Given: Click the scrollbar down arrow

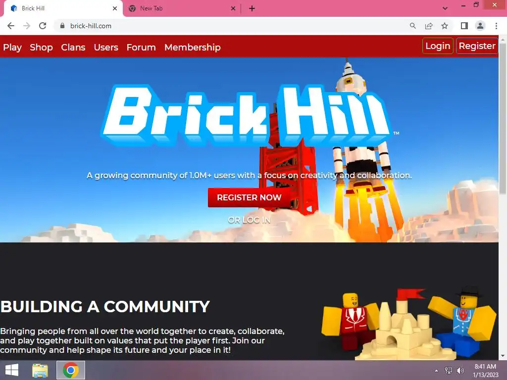Looking at the screenshot, I should (503, 356).
